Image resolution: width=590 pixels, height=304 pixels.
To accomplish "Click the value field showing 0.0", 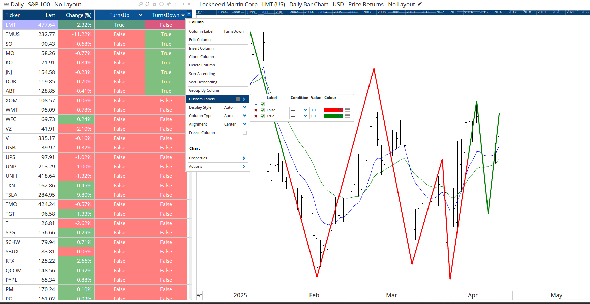I will [x=316, y=110].
